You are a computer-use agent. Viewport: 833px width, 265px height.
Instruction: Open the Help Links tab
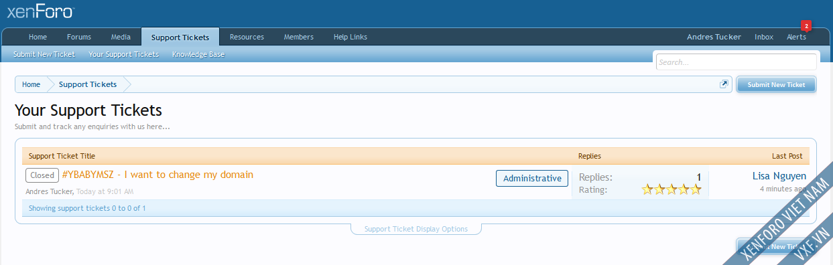(350, 37)
